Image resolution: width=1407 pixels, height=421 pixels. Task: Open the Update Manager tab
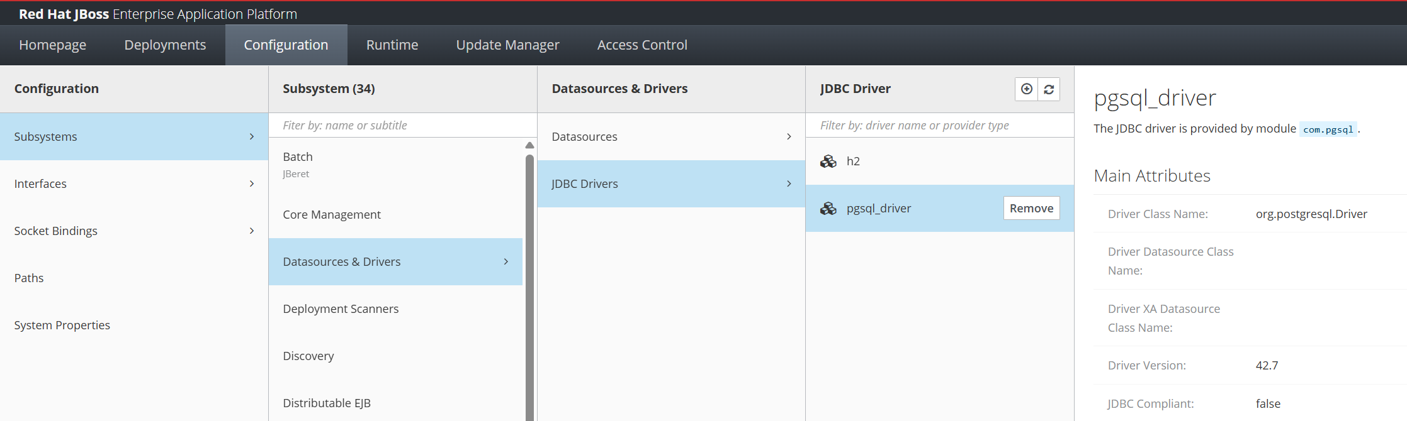click(x=507, y=45)
